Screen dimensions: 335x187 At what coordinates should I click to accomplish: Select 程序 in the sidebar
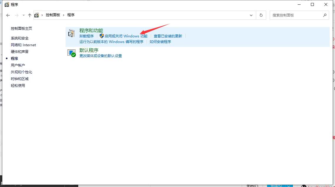(x=14, y=58)
